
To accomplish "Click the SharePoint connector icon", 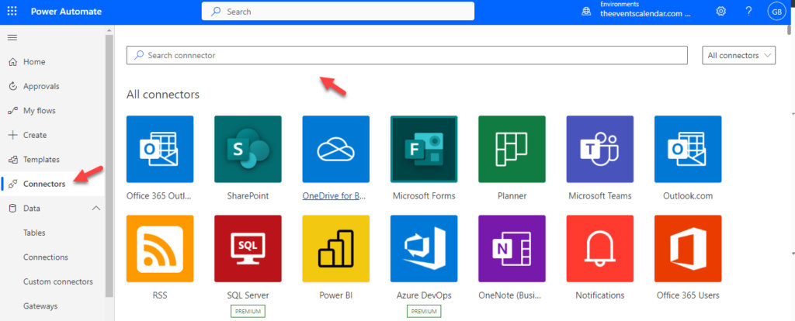I will click(x=248, y=149).
